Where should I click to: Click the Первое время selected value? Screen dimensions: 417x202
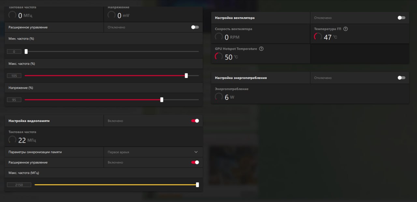118,152
